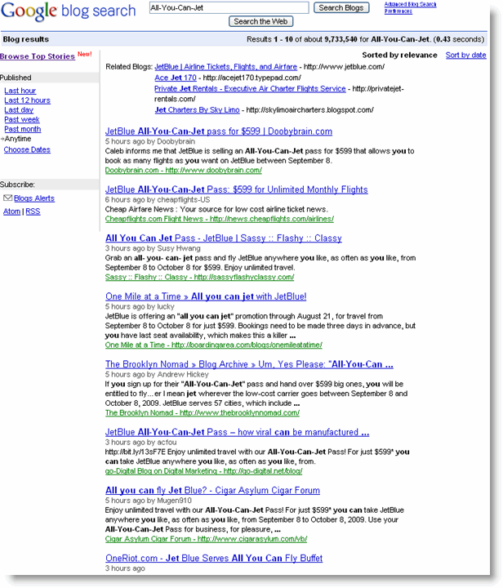Visit go-Digital Blog green URL link
The image size is (503, 588).
(x=203, y=471)
